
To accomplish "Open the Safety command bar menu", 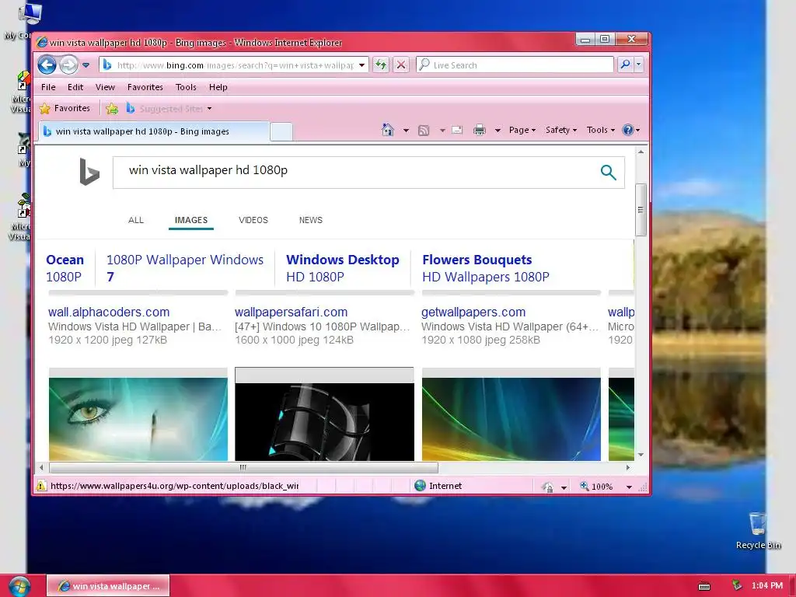I will [x=561, y=130].
